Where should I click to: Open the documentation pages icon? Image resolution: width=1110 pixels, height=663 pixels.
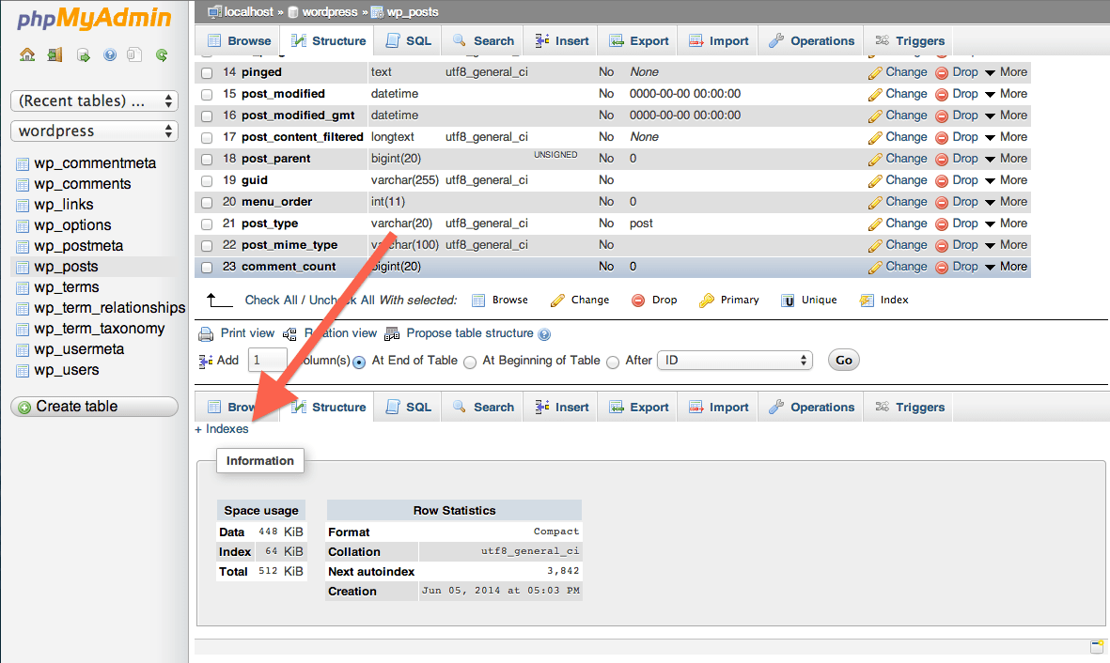134,54
